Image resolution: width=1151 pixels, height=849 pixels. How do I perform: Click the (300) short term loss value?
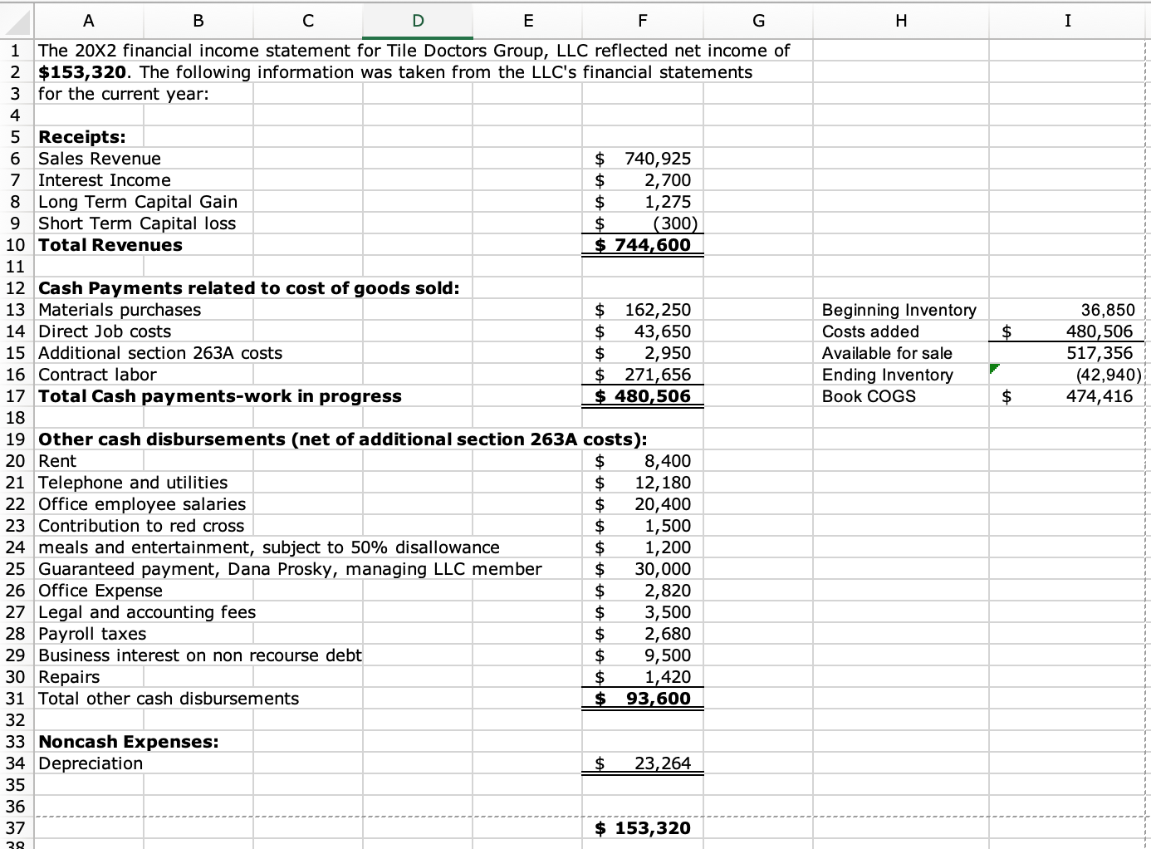point(675,223)
